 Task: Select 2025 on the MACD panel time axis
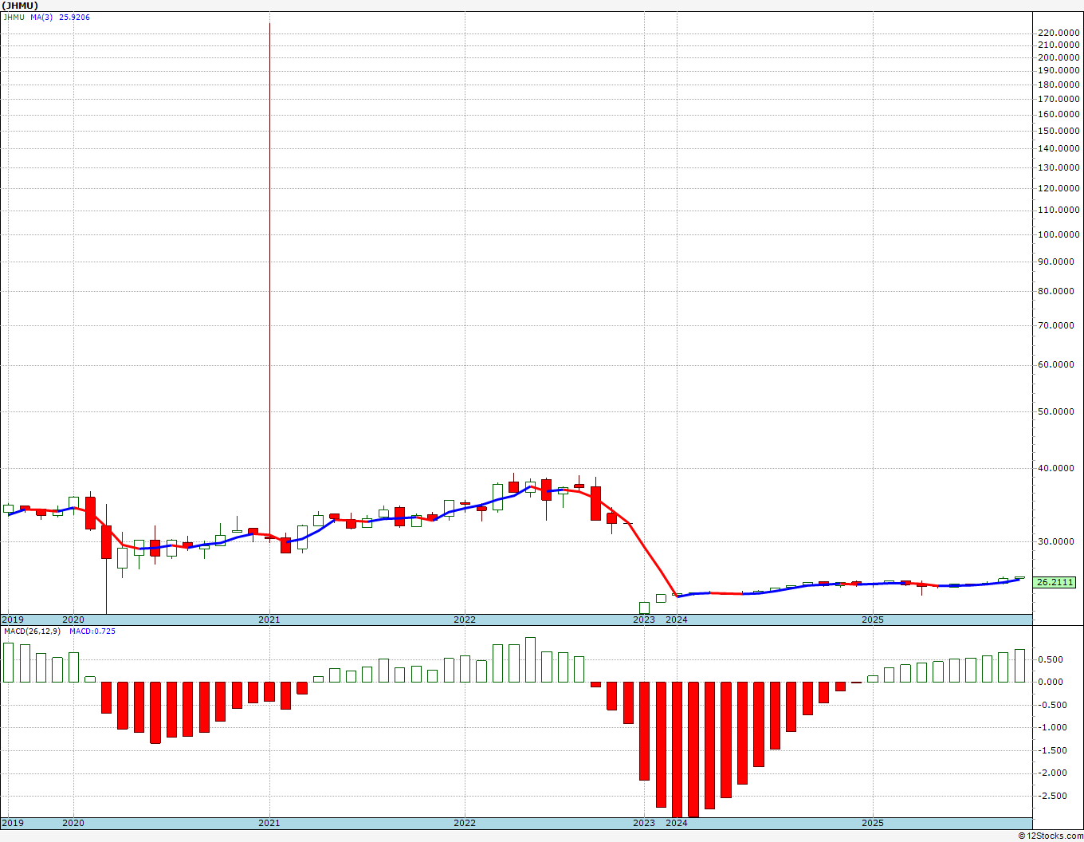coord(873,823)
